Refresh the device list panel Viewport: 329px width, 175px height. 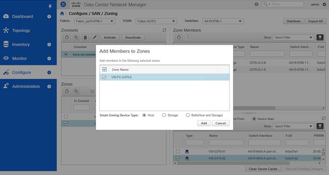pyautogui.click(x=324, y=118)
